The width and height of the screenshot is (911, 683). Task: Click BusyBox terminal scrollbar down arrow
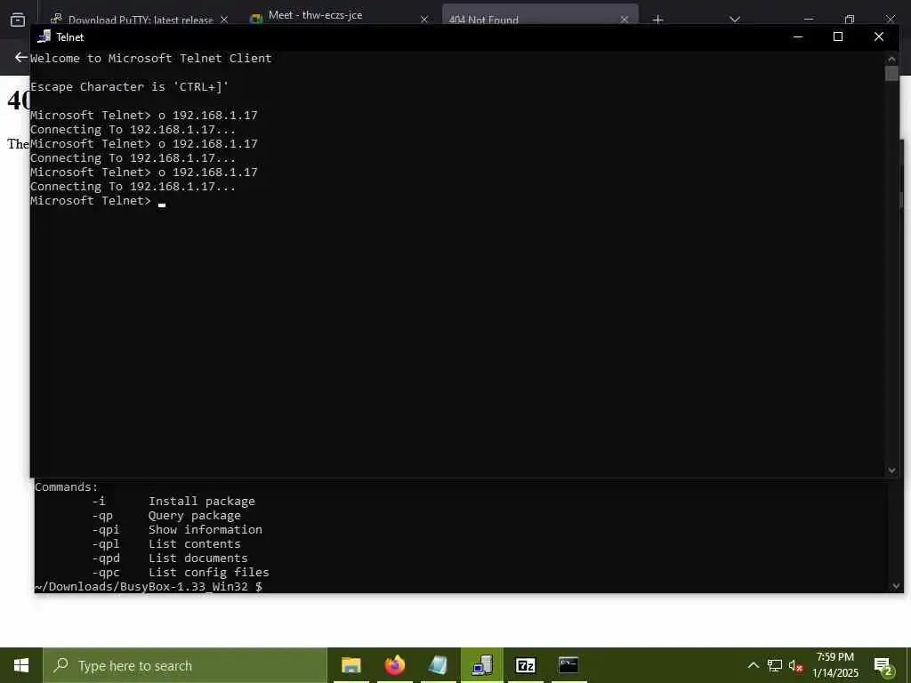tap(895, 587)
